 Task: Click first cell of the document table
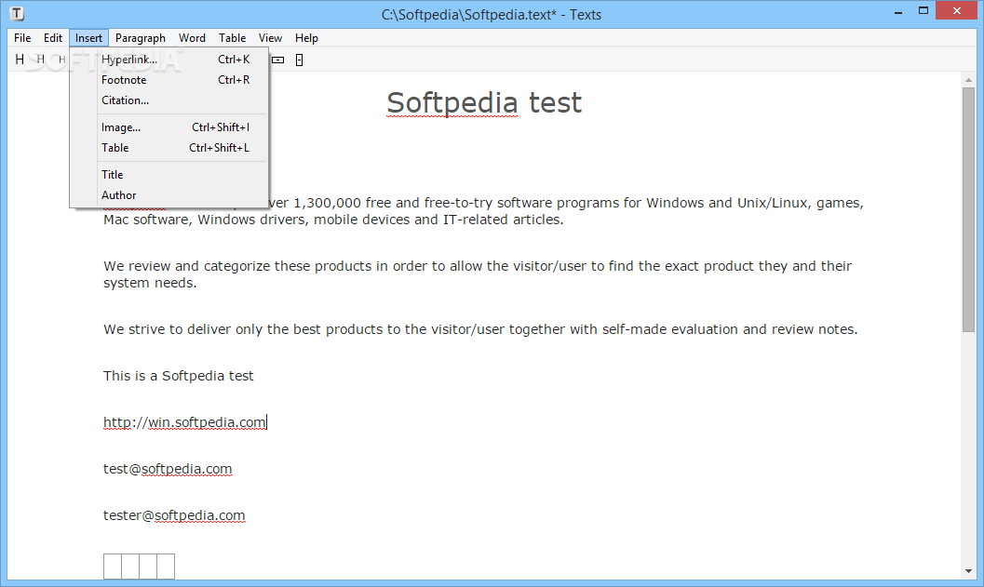(x=113, y=567)
